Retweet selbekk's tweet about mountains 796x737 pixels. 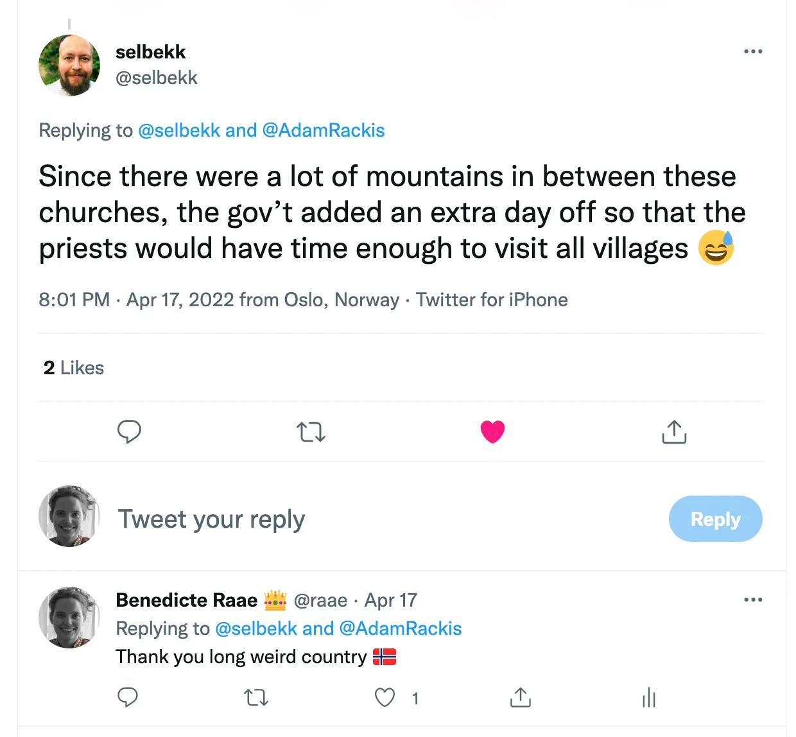click(x=311, y=431)
